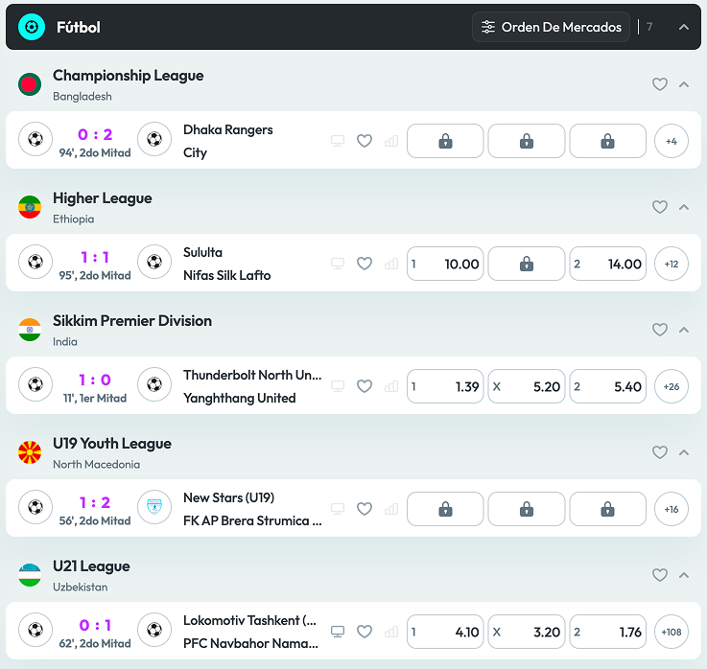Favorite the Dhaka Rangers vs City match
The image size is (707, 669).
[x=365, y=141]
